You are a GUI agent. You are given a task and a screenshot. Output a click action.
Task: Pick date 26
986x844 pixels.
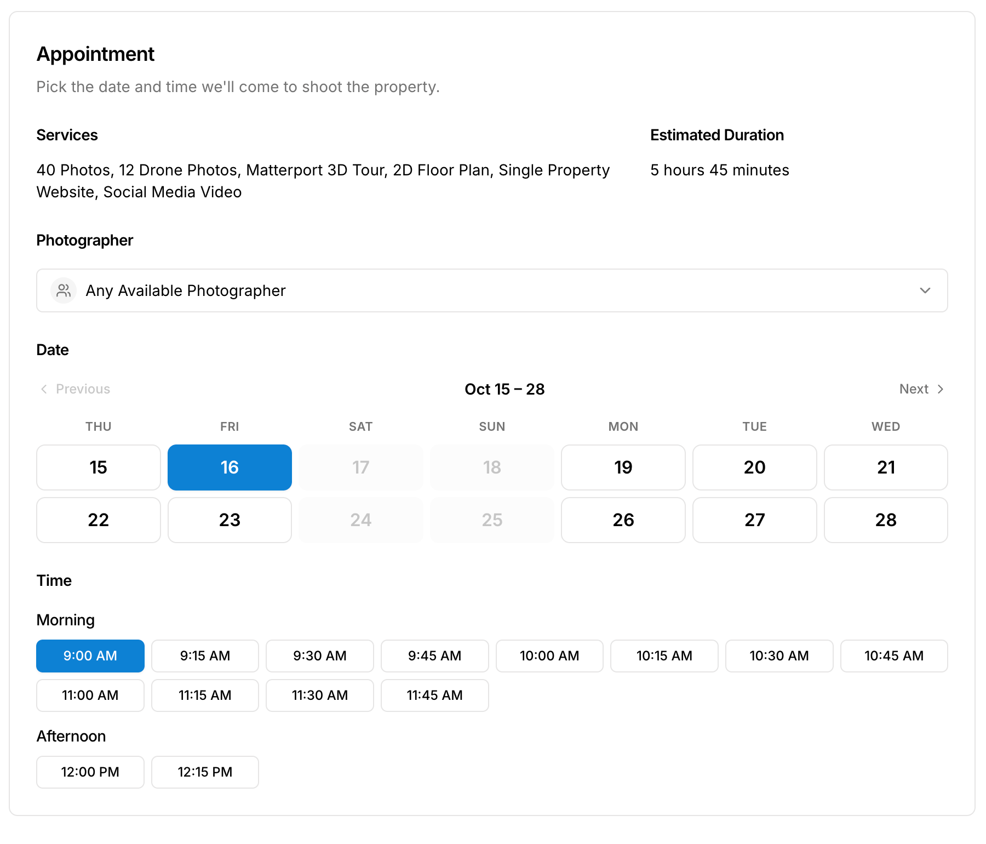point(623,520)
